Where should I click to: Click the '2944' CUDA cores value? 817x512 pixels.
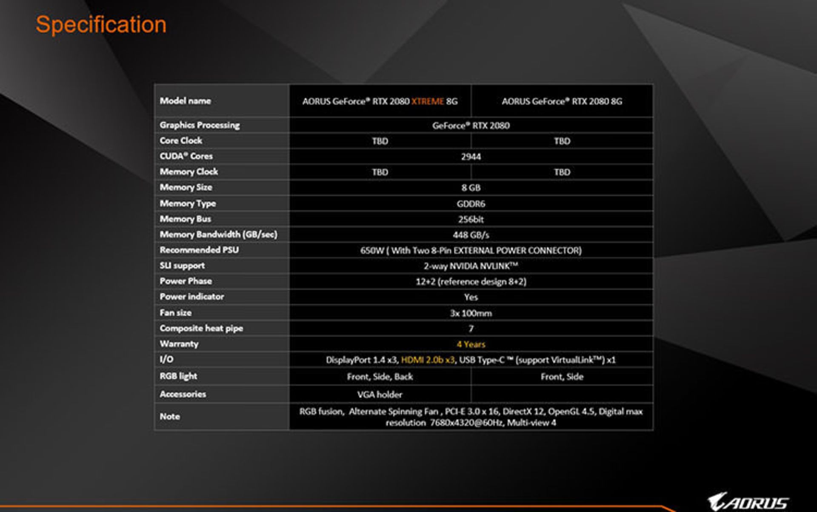pos(471,157)
